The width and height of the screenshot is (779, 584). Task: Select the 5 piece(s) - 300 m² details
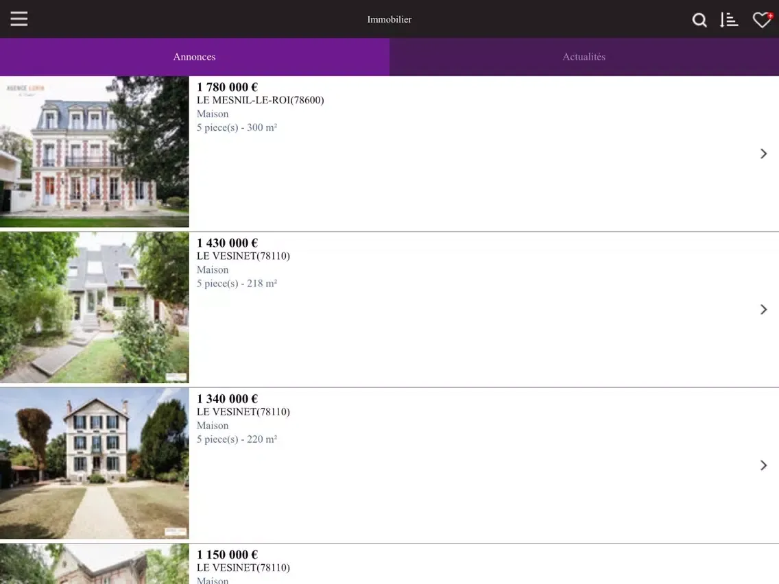pyautogui.click(x=237, y=127)
